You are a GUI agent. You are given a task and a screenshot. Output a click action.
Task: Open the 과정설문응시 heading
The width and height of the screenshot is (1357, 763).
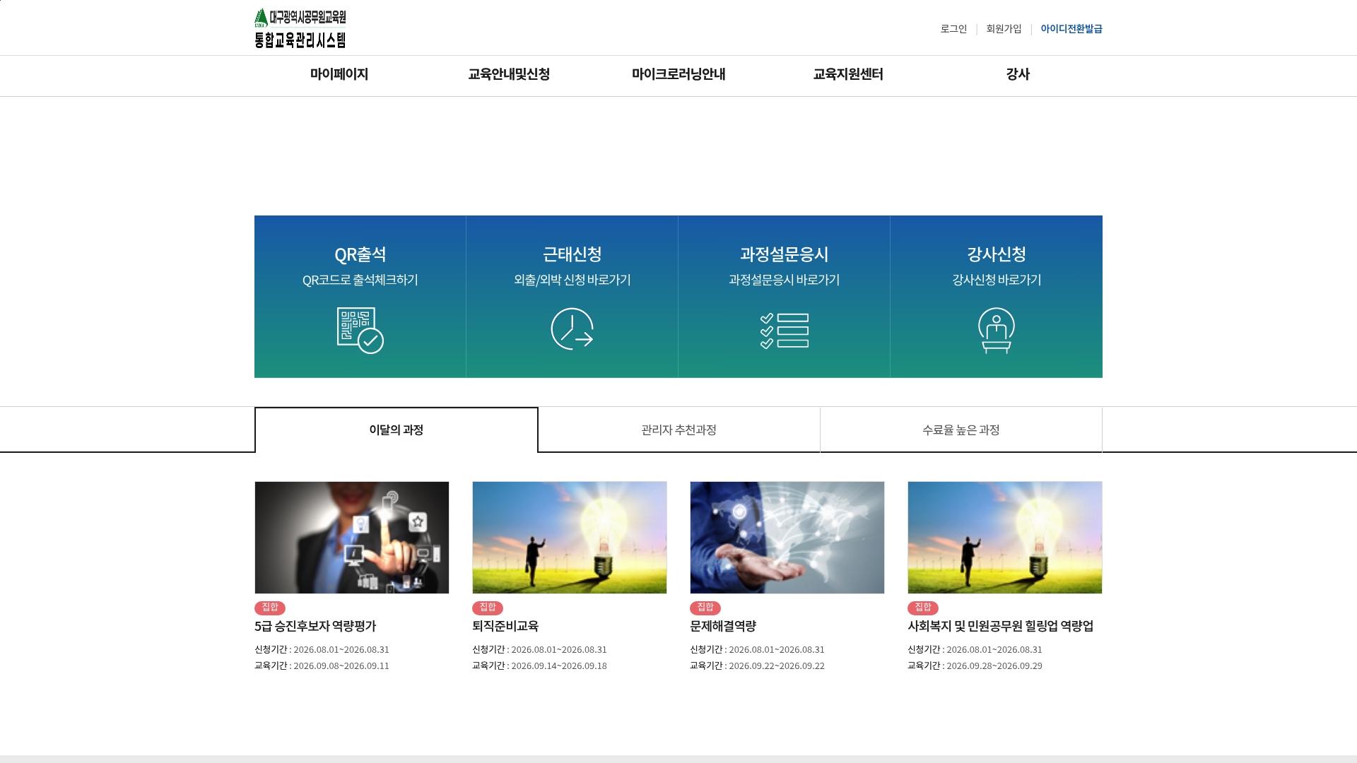[x=785, y=254]
